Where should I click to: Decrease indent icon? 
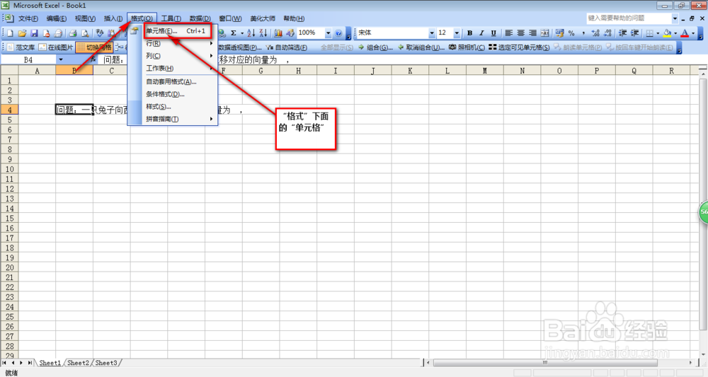tap(622, 33)
